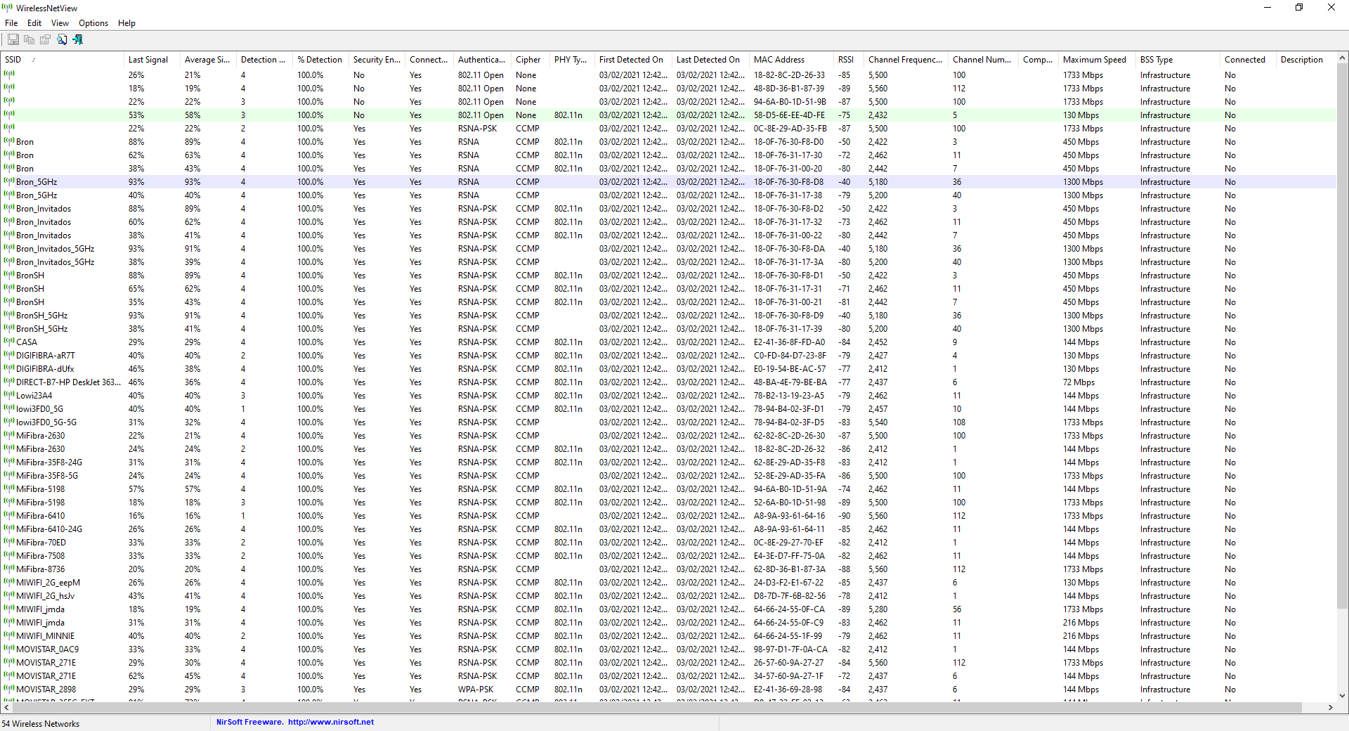Sort by the RSSI column header
The image size is (1349, 731).
click(849, 60)
